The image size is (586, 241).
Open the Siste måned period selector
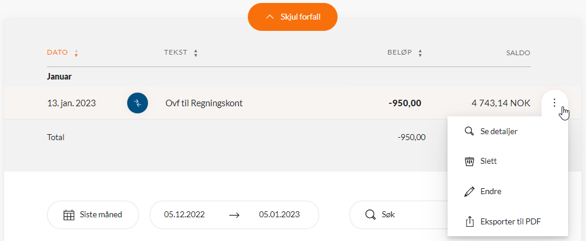tap(93, 215)
